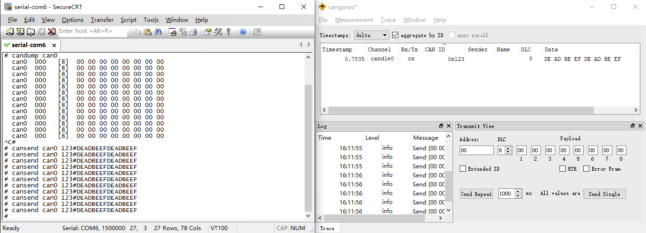646x233 pixels.
Task: Decrease DLC value with spinner down arrow
Action: (509, 153)
